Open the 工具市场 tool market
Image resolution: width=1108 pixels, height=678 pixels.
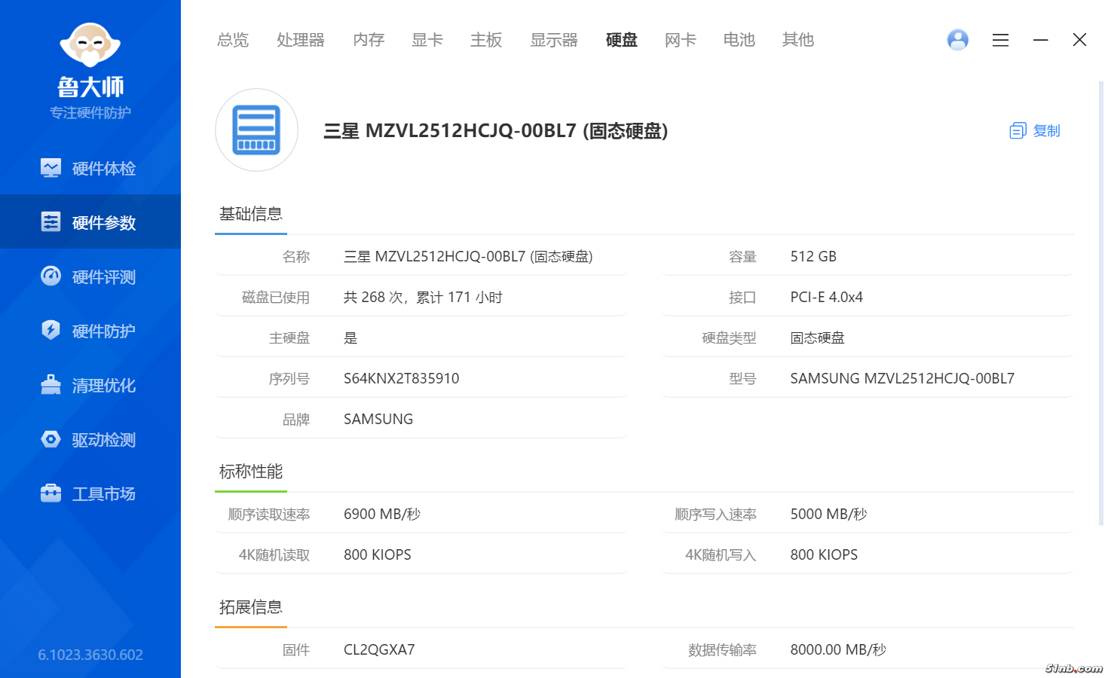pos(90,493)
